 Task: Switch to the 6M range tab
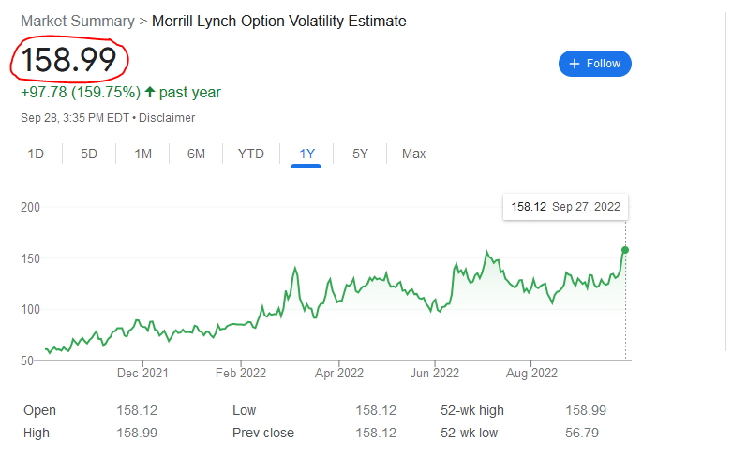point(196,154)
